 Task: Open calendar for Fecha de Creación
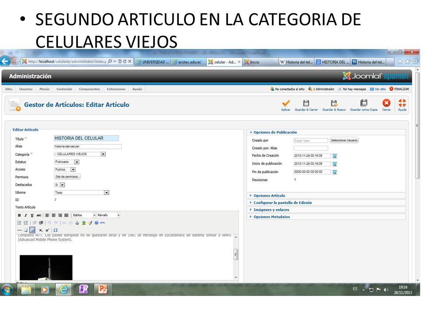(x=335, y=156)
